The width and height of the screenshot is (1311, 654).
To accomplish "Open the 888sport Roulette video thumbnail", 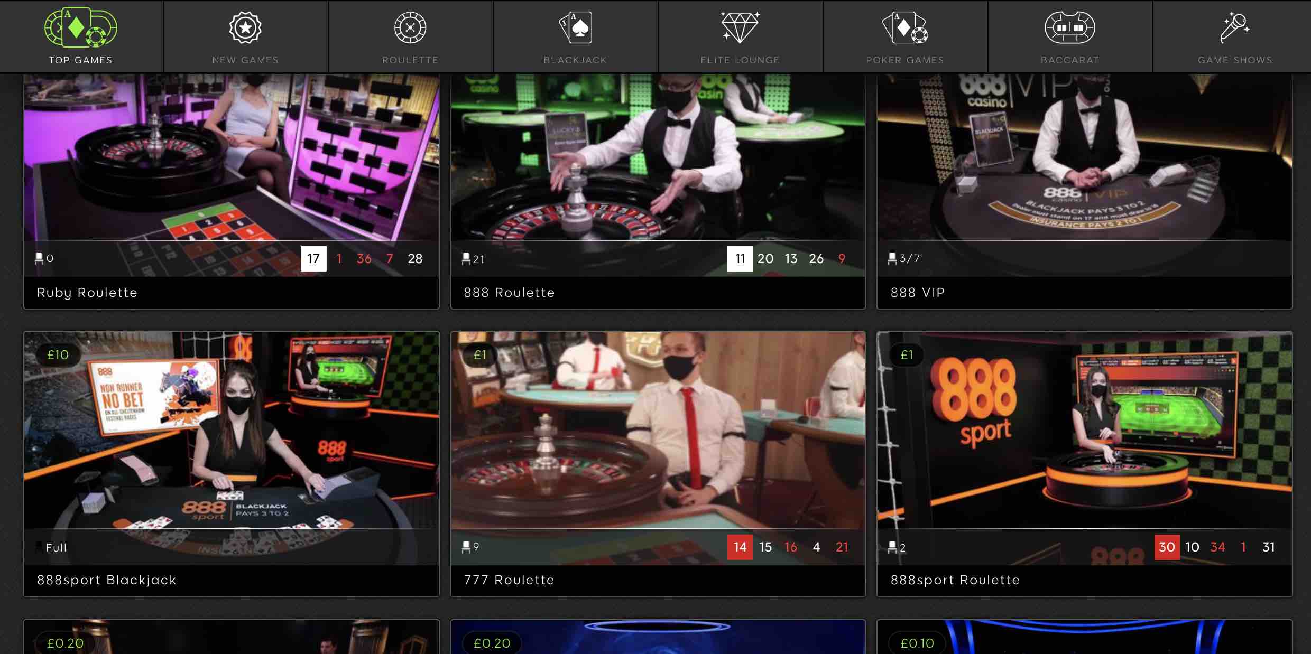I will tap(1084, 431).
